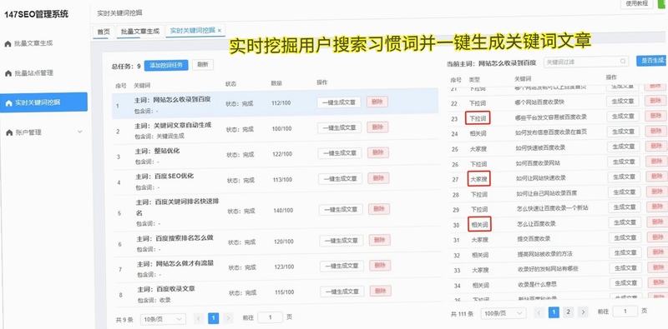Click 生成文章 for 提高网站被收录的方法
The height and width of the screenshot is (329, 668).
pos(625,252)
